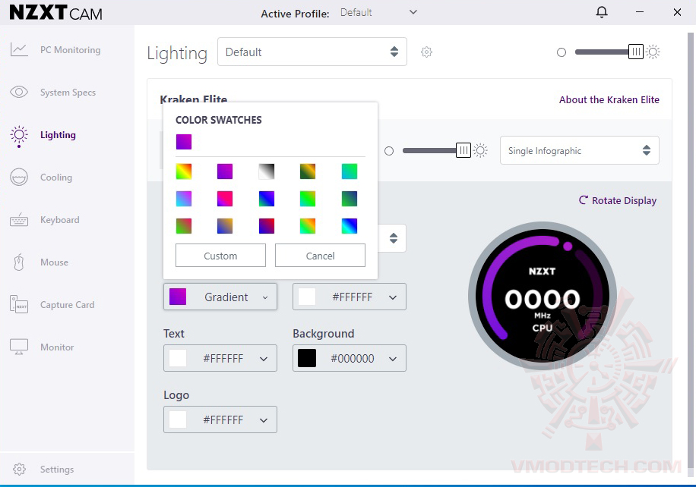Choose the light blue-pink gradient swatch
This screenshot has height=487, width=696.
(x=184, y=199)
